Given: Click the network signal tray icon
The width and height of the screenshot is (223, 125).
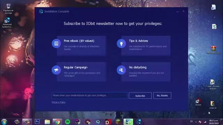Looking at the screenshot, I should click(205, 122).
